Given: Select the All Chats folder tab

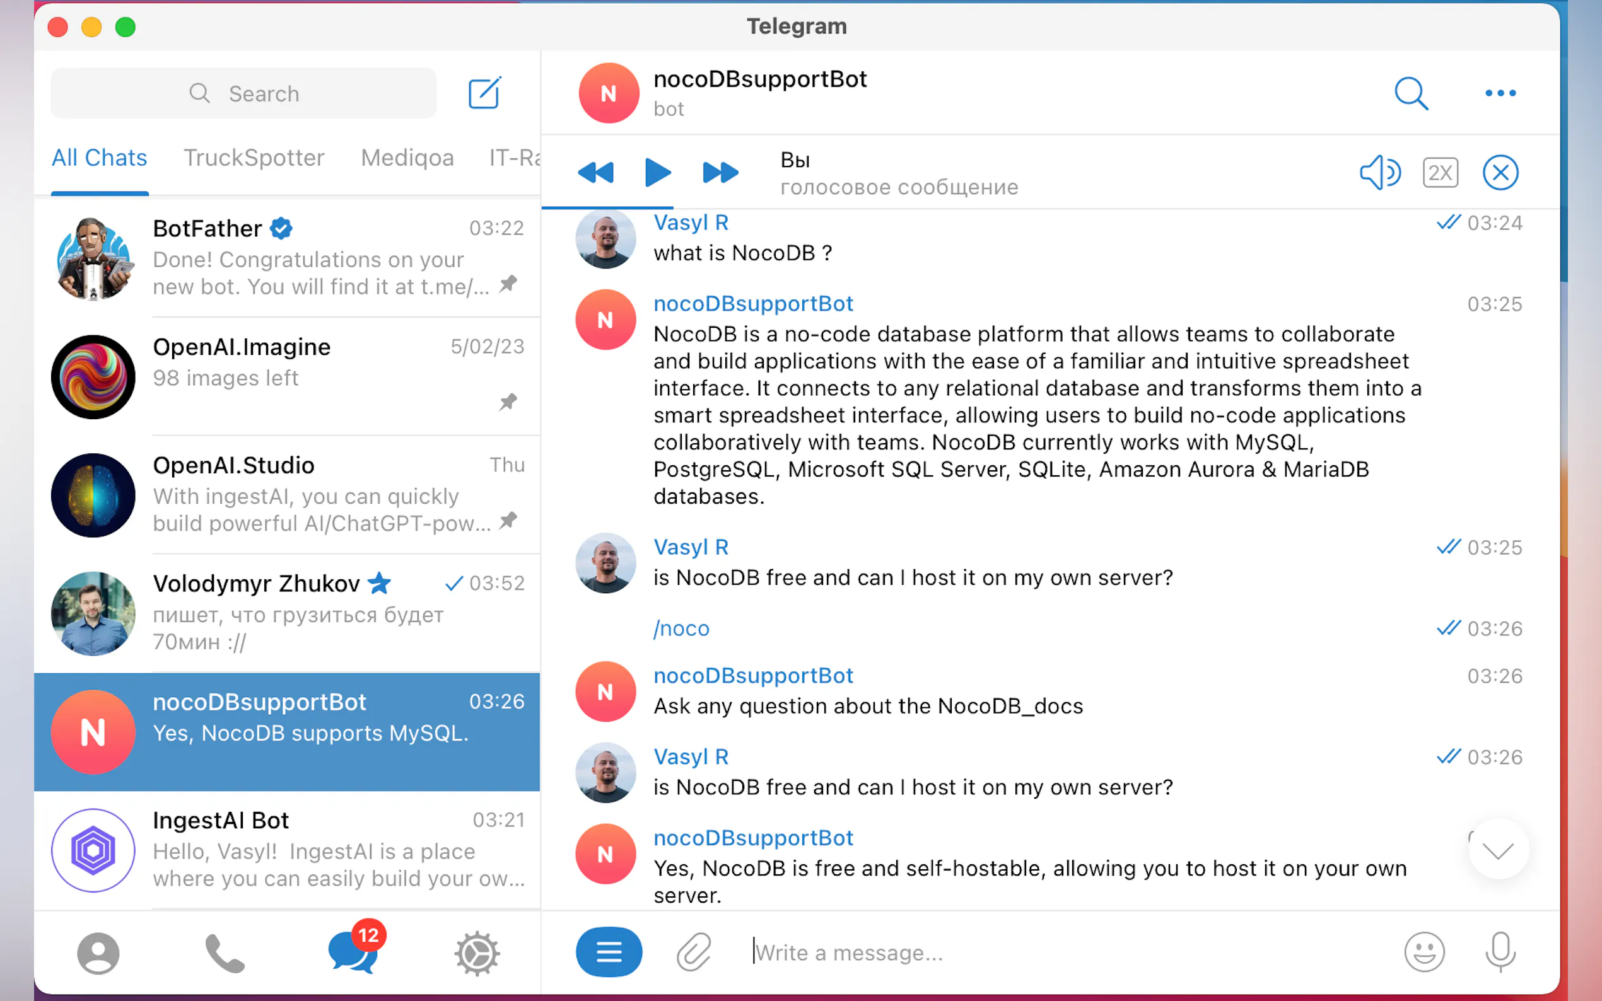Looking at the screenshot, I should tap(100, 158).
